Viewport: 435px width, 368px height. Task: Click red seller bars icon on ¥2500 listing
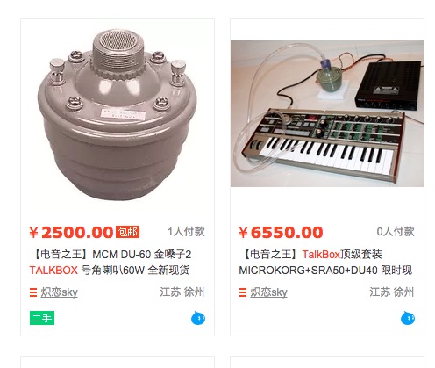33,292
